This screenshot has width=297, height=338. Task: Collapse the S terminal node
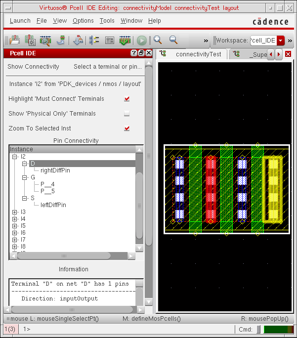click(x=25, y=198)
